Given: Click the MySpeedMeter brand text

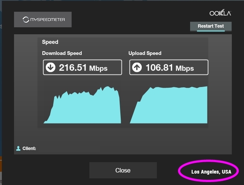Looking at the screenshot, I should (48, 20).
